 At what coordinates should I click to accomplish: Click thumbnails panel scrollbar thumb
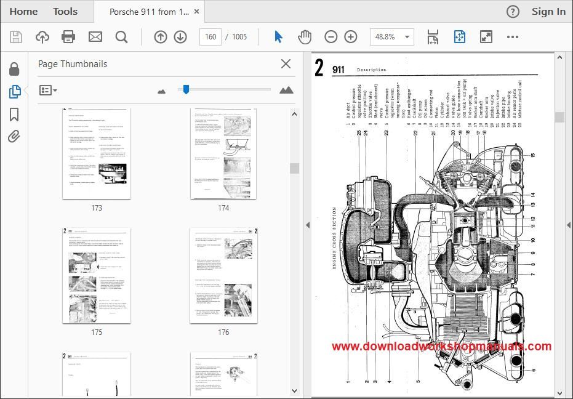pyautogui.click(x=295, y=168)
